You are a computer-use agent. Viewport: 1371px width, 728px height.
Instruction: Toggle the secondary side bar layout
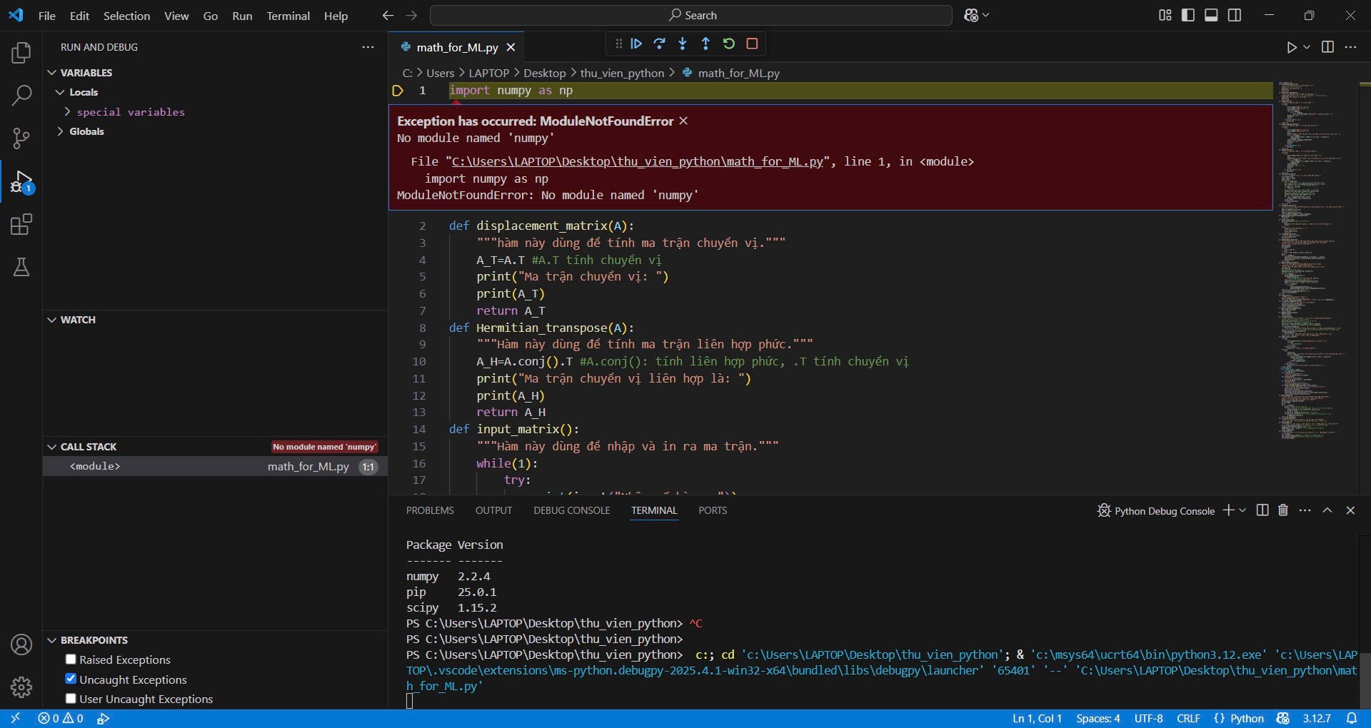click(x=1235, y=15)
